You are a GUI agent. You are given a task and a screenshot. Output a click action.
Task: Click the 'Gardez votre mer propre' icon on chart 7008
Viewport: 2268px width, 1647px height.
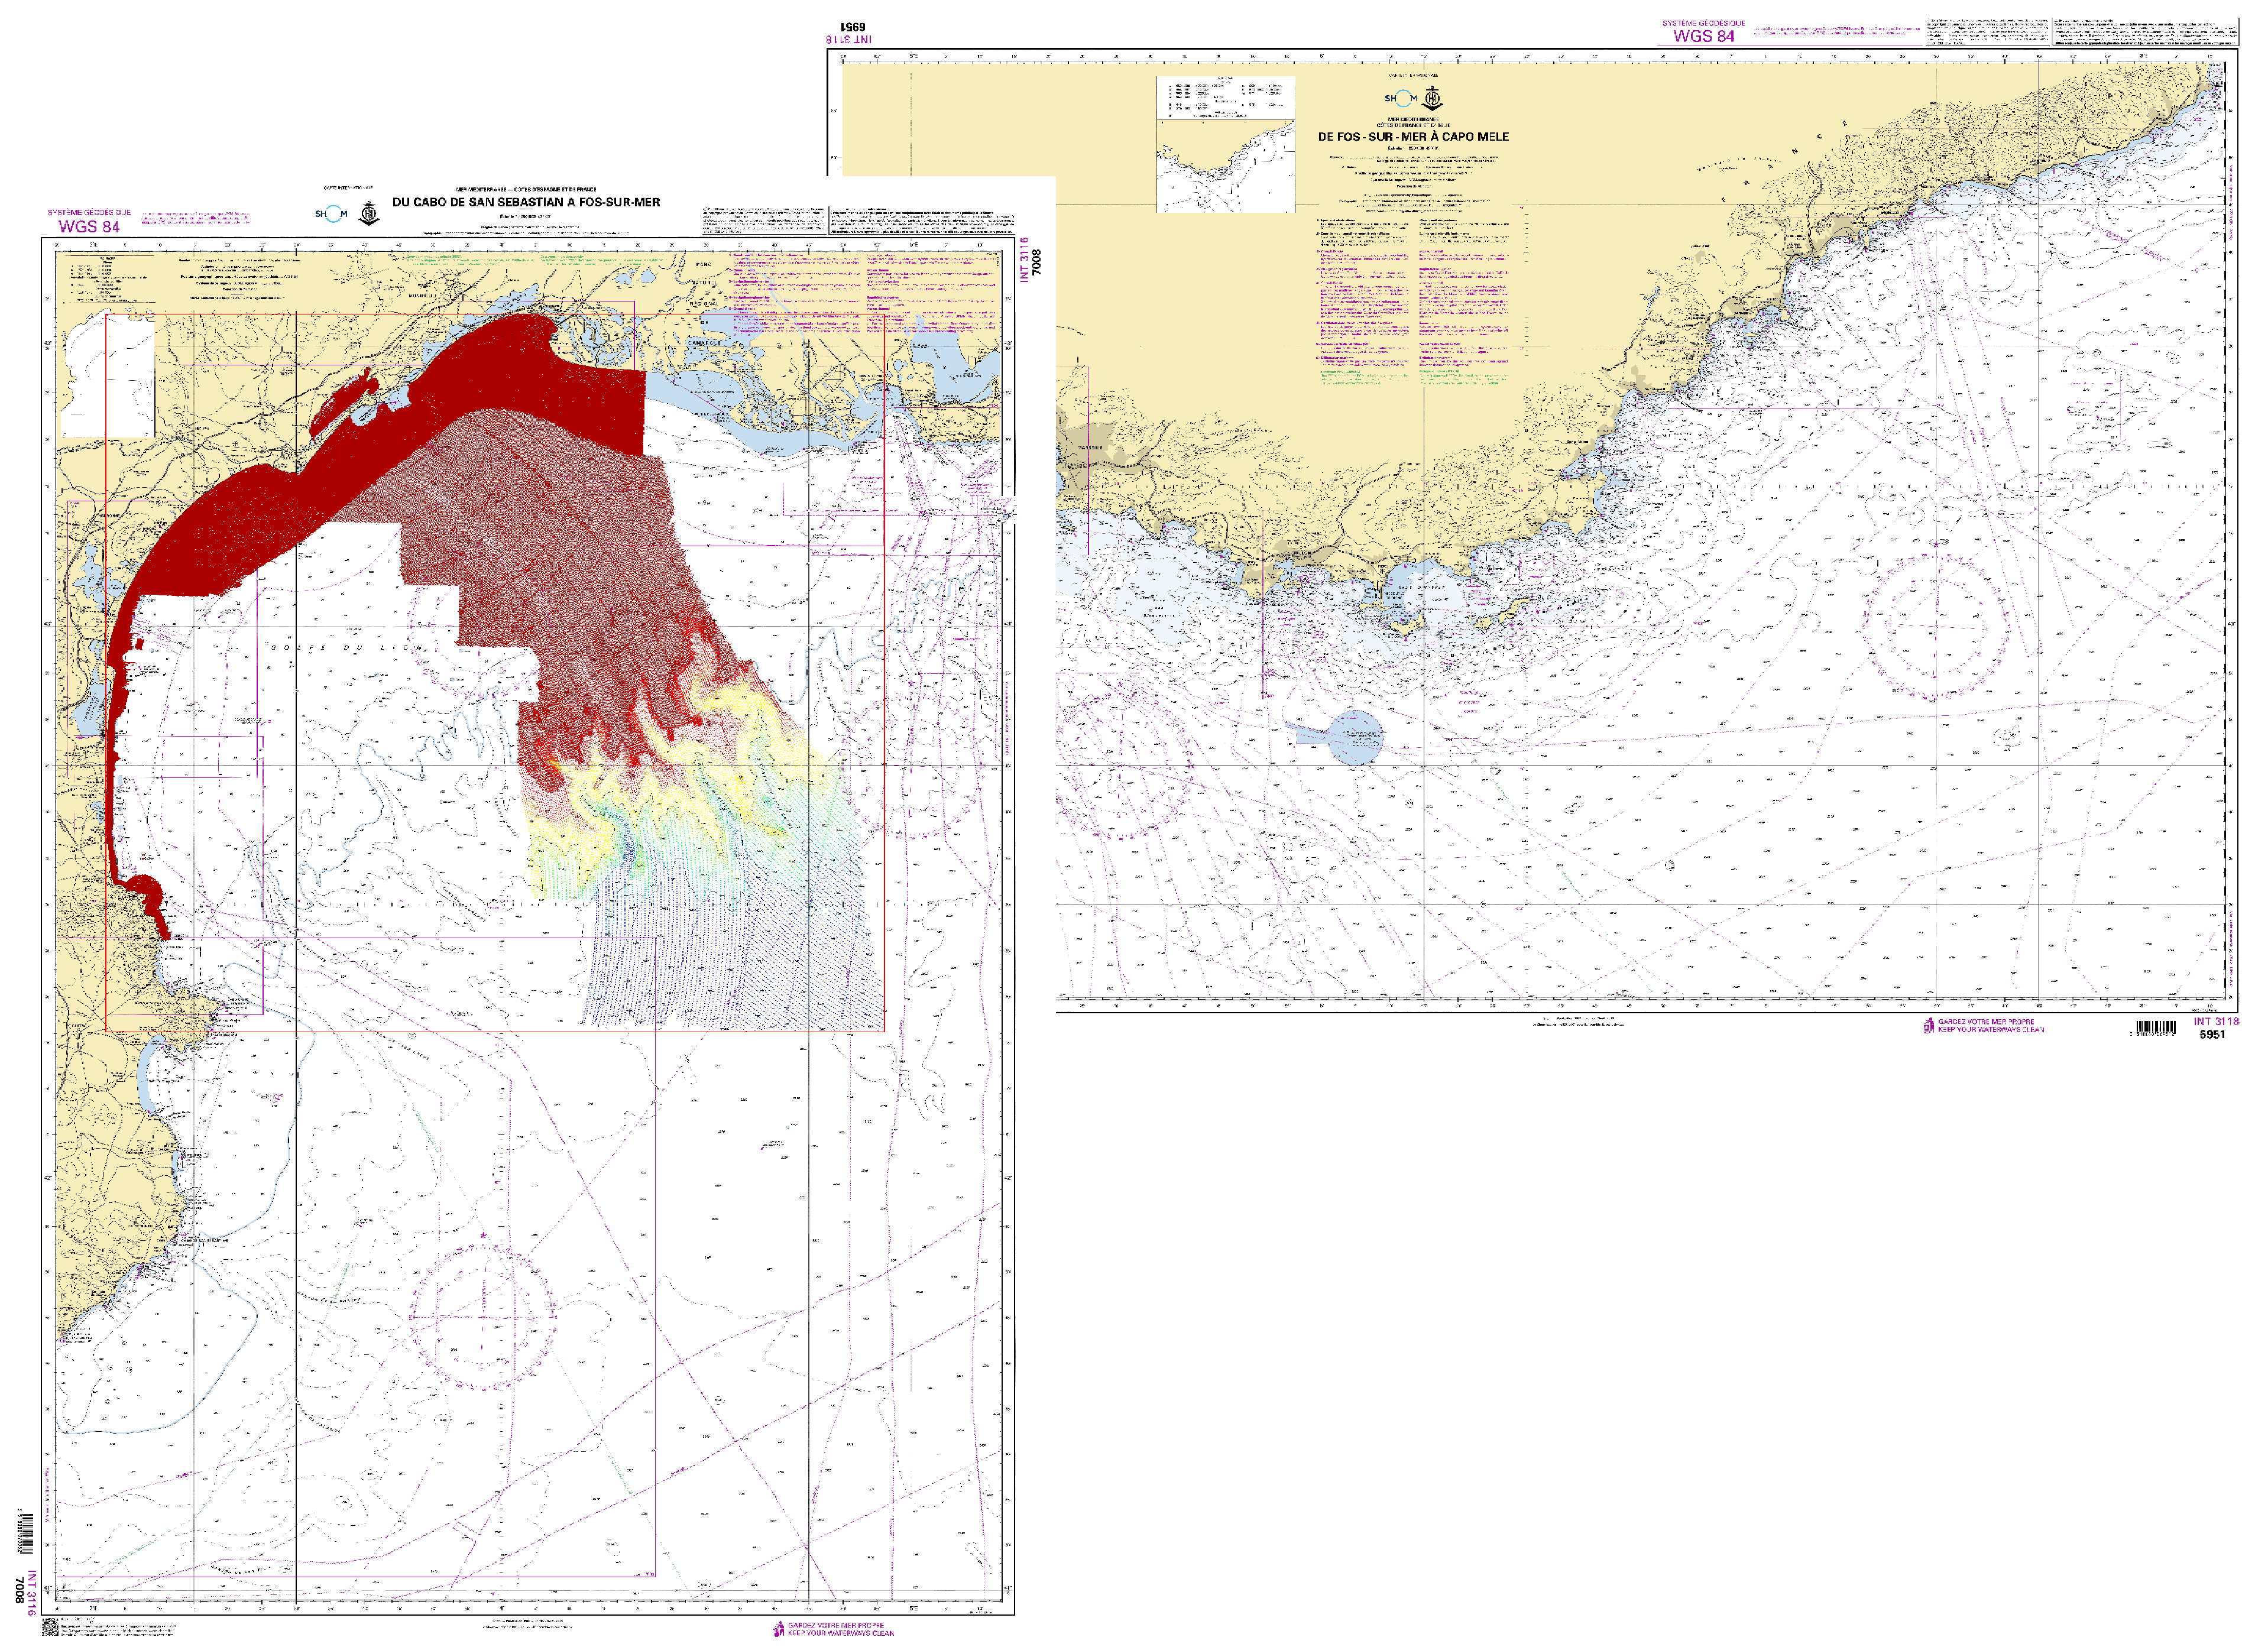coord(778,1630)
